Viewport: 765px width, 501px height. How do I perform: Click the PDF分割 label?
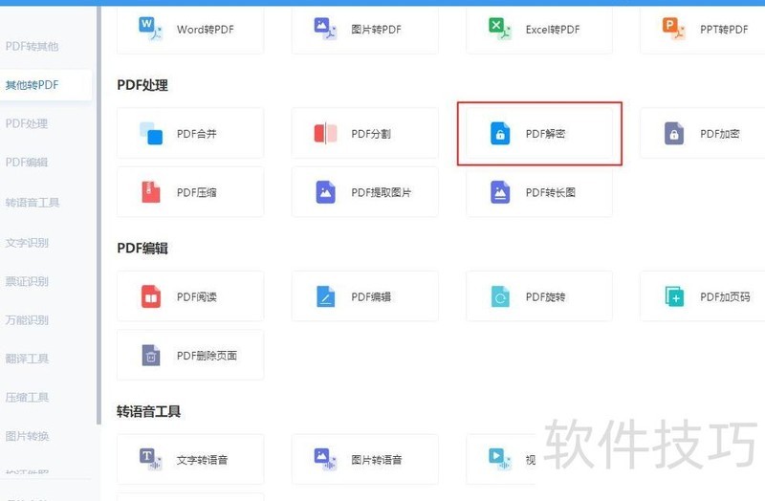(371, 134)
